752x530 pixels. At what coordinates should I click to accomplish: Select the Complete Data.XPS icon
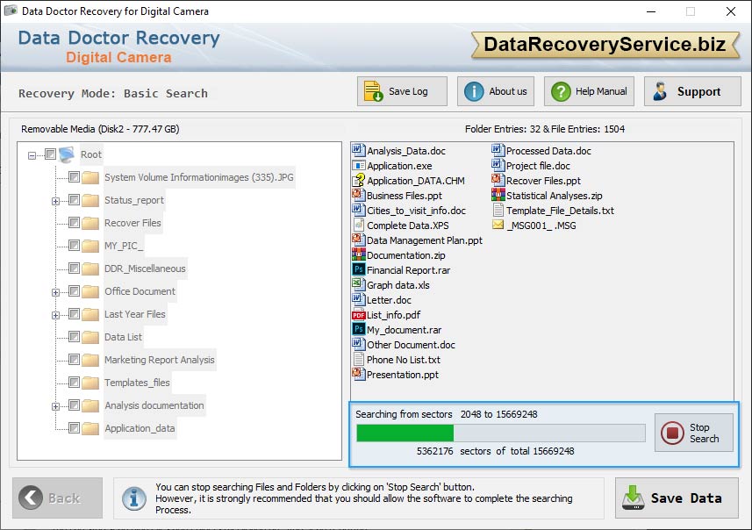pyautogui.click(x=358, y=225)
